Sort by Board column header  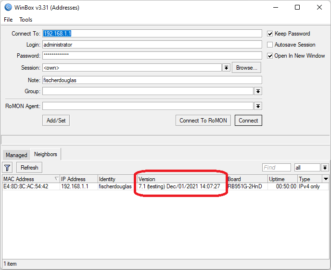247,179
